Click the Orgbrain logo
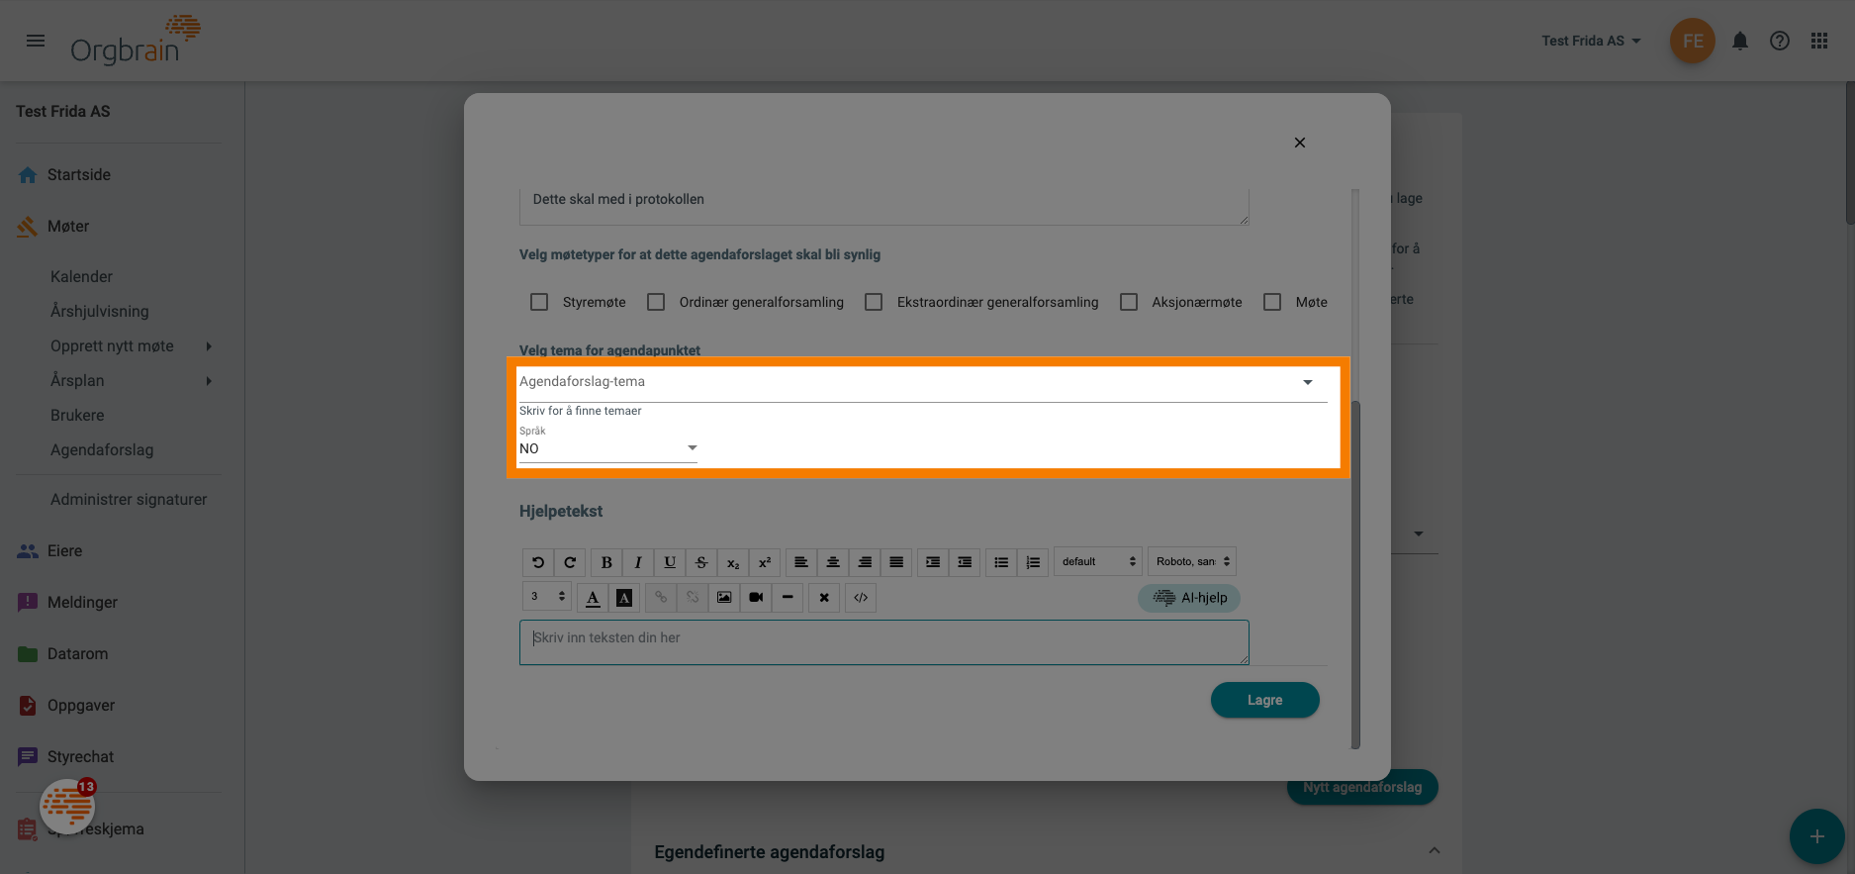Screen dimensions: 1855x874 click(x=135, y=41)
